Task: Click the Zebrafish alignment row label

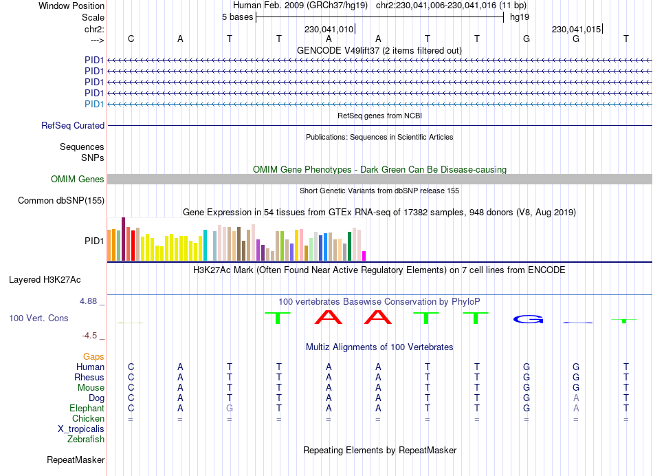Action: click(86, 440)
